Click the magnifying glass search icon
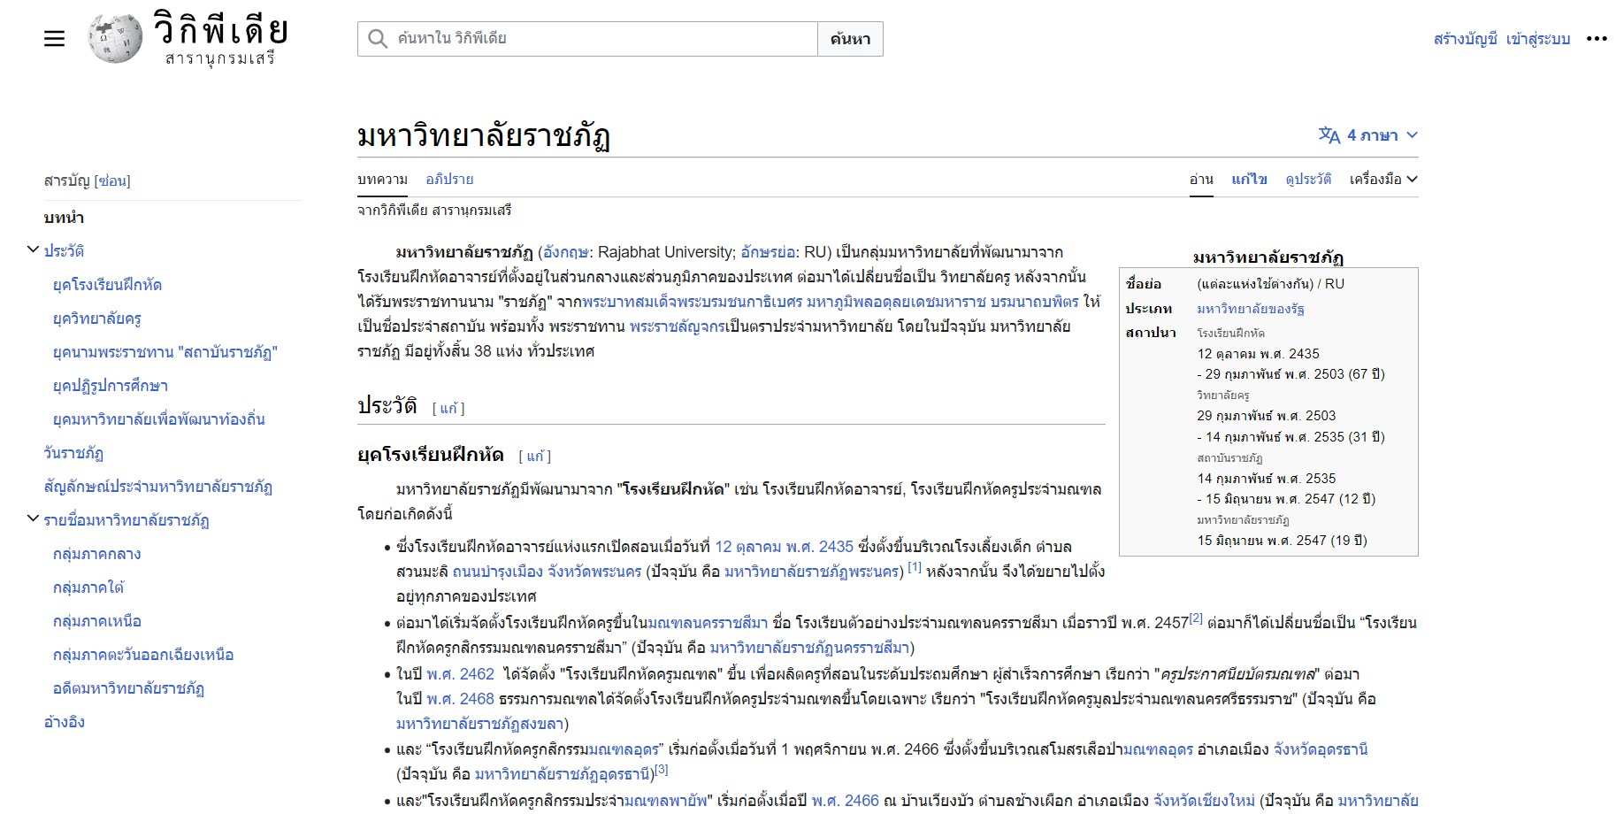Viewport: 1616px width, 814px height. click(378, 39)
